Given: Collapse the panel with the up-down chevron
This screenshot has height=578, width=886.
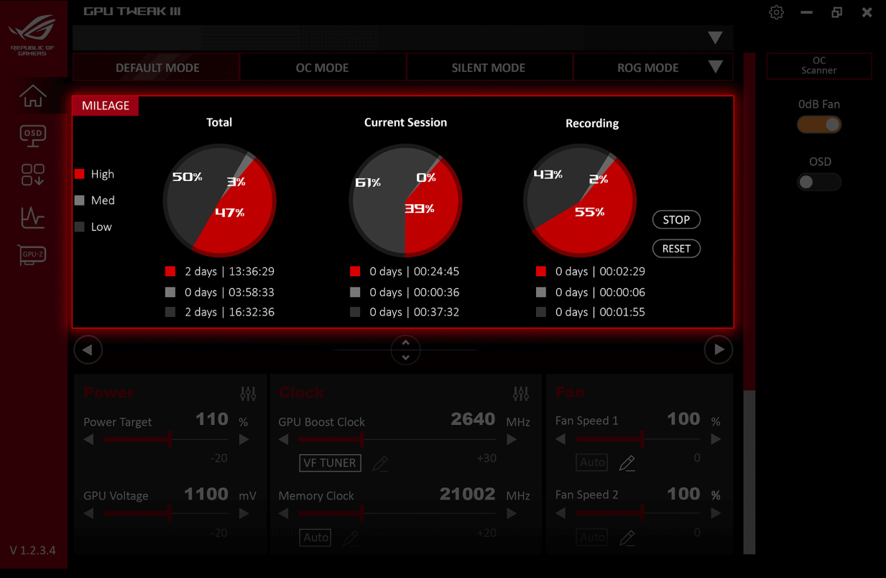Looking at the screenshot, I should [x=405, y=350].
